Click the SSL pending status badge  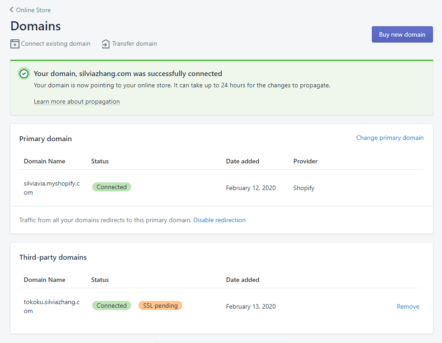[161, 305]
